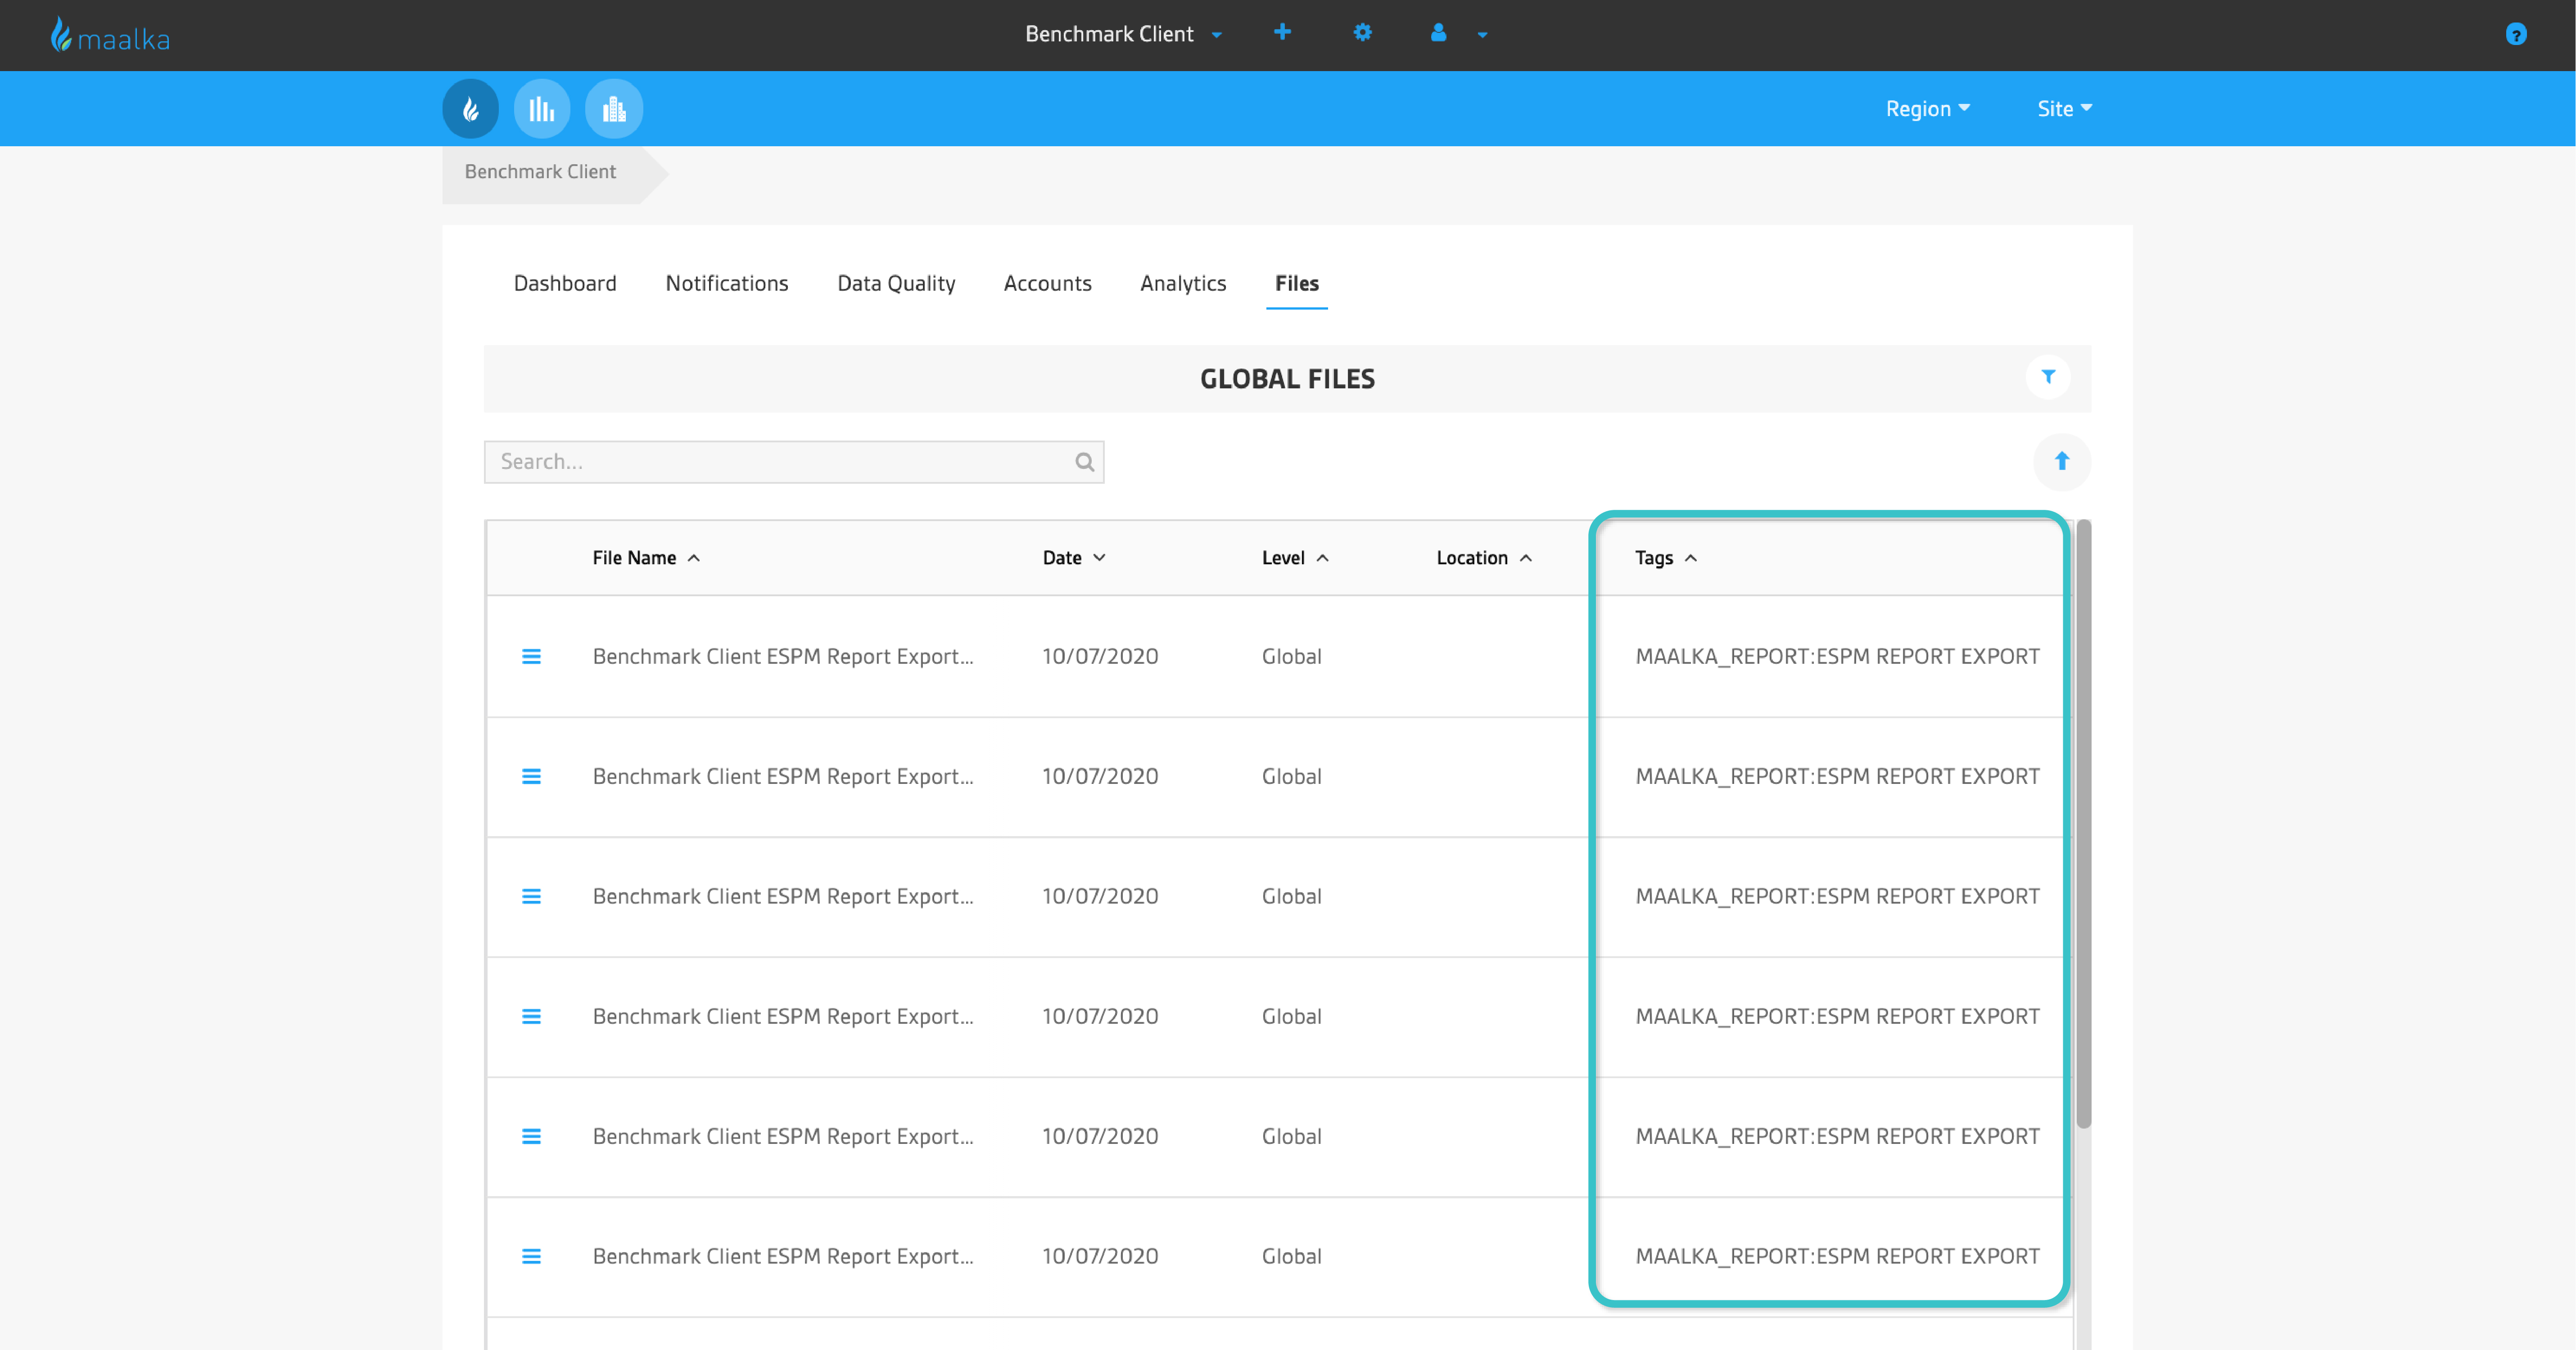Viewport: 2576px width, 1350px height.
Task: Select the bar chart icon in blue bar
Action: 542,109
